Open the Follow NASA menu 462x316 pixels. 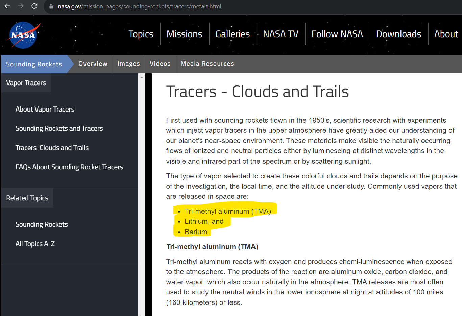337,34
